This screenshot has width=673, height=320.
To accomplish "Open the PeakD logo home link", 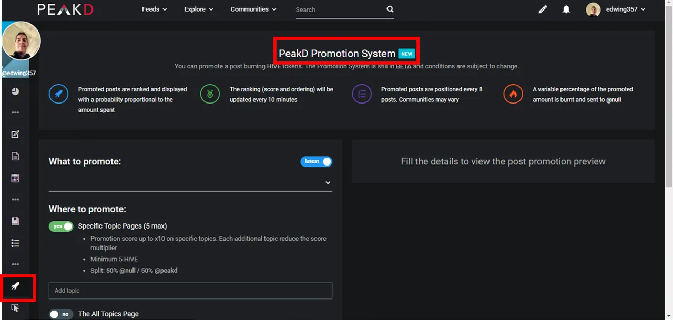I will (x=65, y=9).
